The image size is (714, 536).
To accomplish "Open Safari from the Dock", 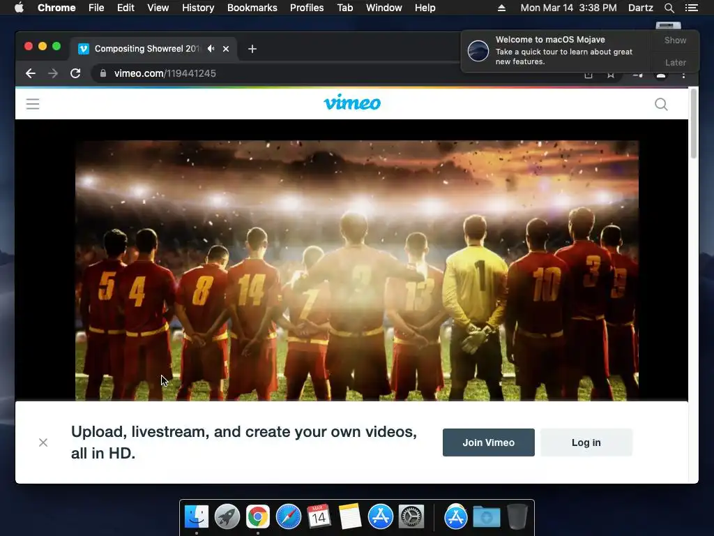I will (x=289, y=517).
